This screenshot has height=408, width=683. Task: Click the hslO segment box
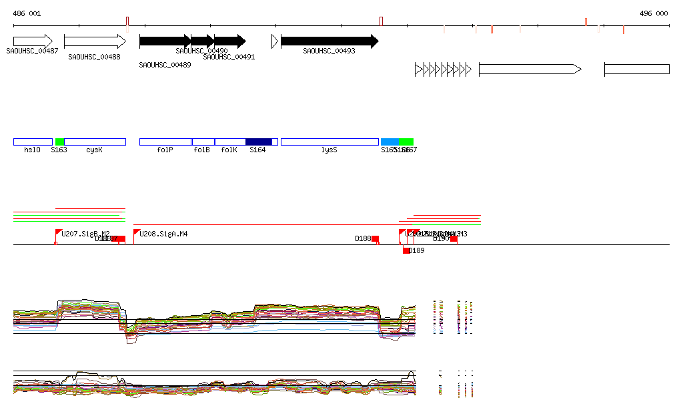click(x=33, y=142)
